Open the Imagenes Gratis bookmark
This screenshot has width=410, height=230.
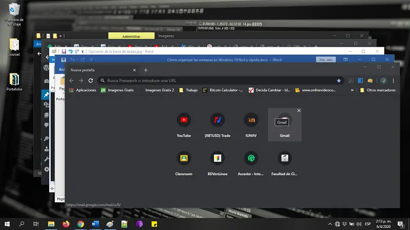coord(117,90)
